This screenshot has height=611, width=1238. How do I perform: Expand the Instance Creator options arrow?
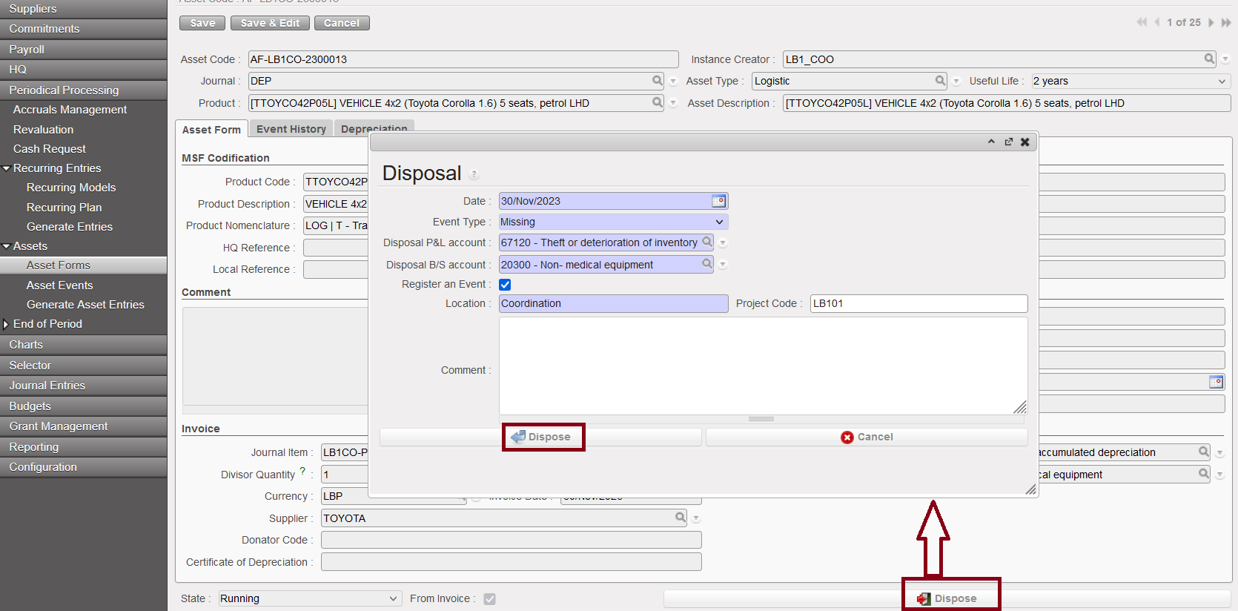pos(1225,59)
